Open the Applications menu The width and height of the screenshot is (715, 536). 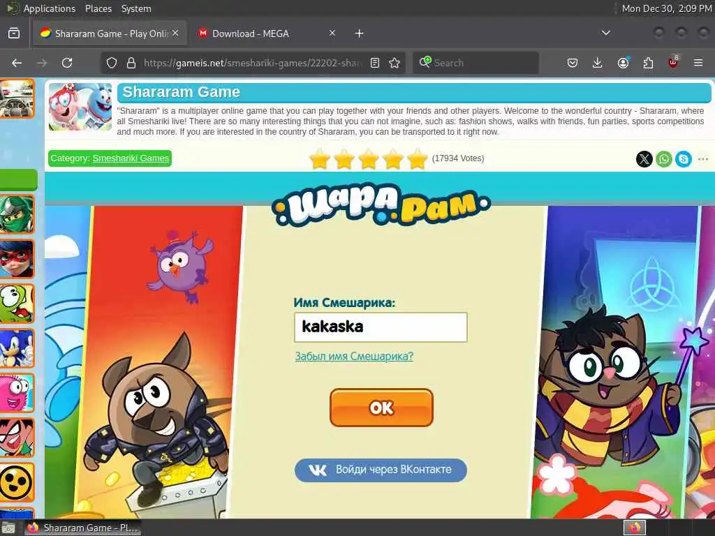(x=50, y=8)
